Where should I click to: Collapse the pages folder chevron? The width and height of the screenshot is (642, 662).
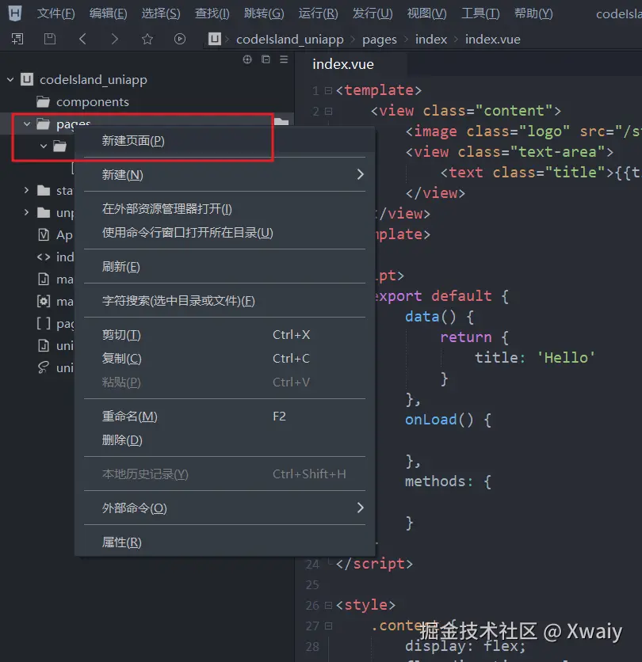tap(27, 124)
